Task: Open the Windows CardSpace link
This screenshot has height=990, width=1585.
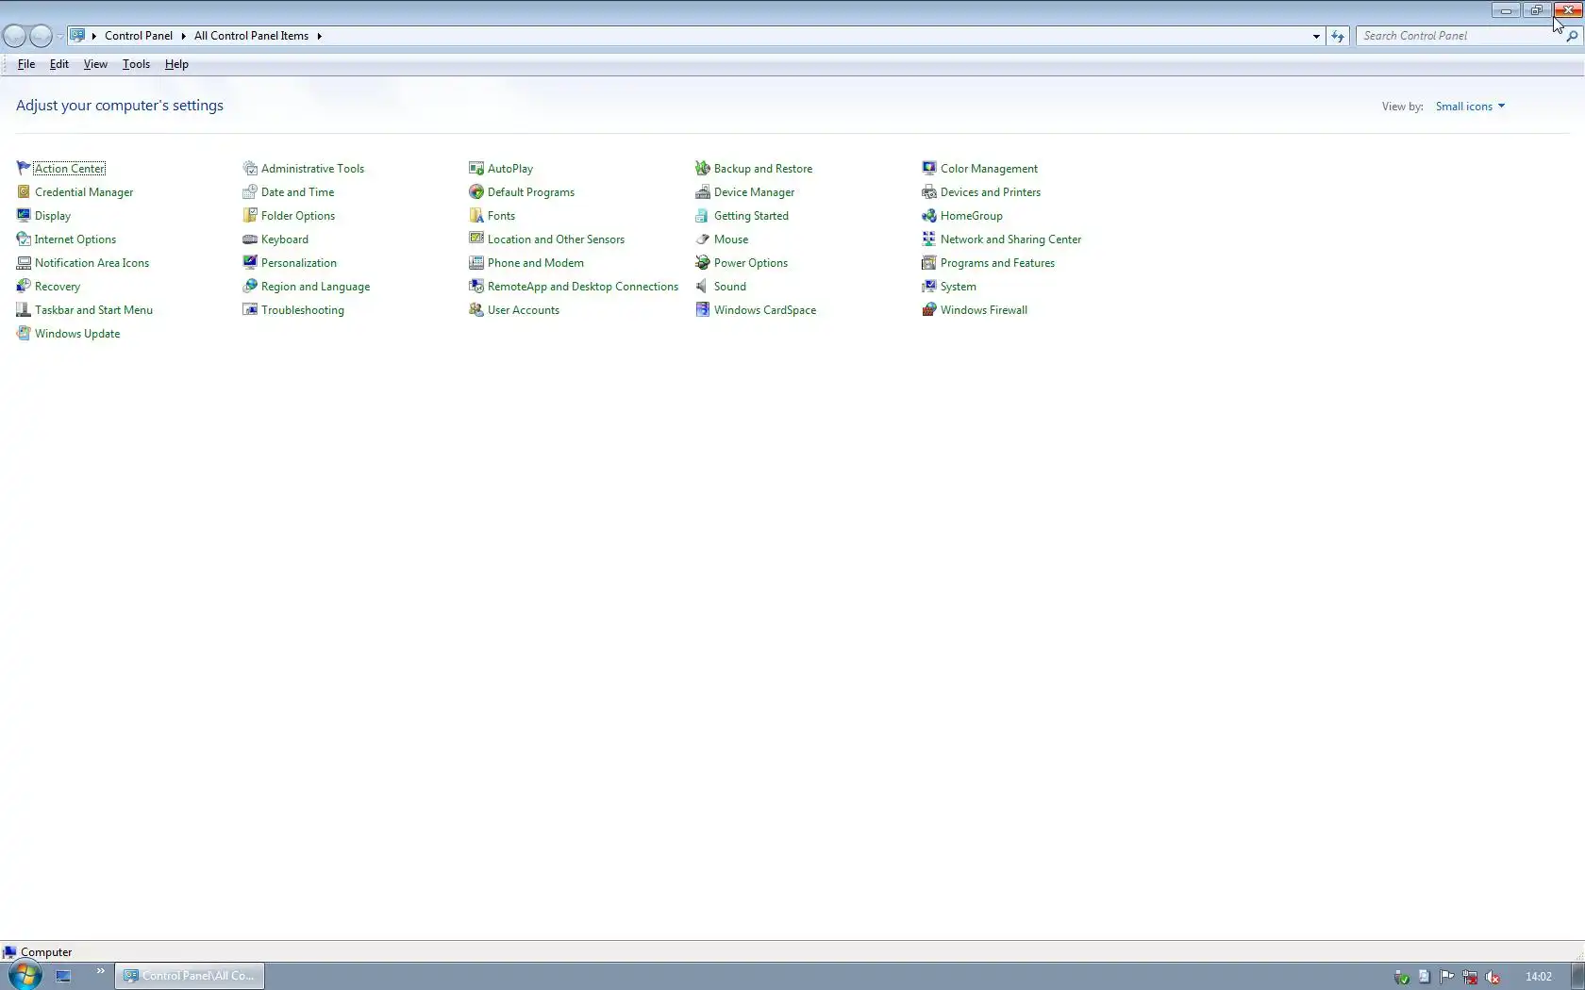Action: tap(765, 310)
